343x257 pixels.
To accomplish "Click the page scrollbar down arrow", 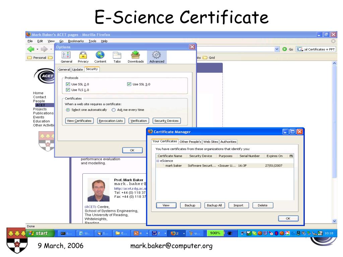I will click(x=334, y=221).
